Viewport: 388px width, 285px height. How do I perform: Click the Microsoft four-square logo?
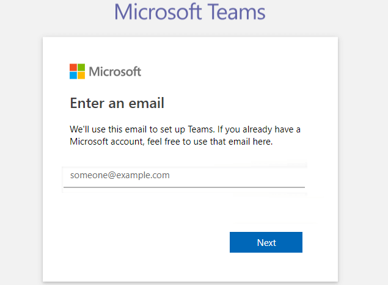pos(77,71)
